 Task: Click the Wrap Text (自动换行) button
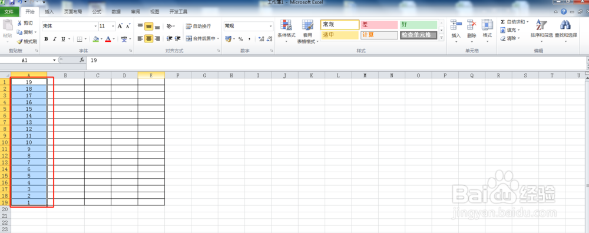[198, 27]
